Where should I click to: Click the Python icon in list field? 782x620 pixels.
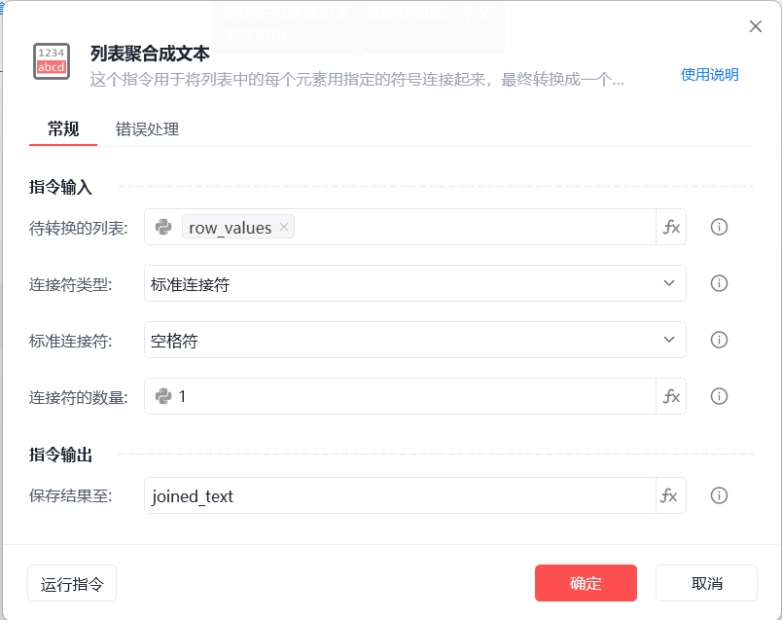click(x=163, y=227)
